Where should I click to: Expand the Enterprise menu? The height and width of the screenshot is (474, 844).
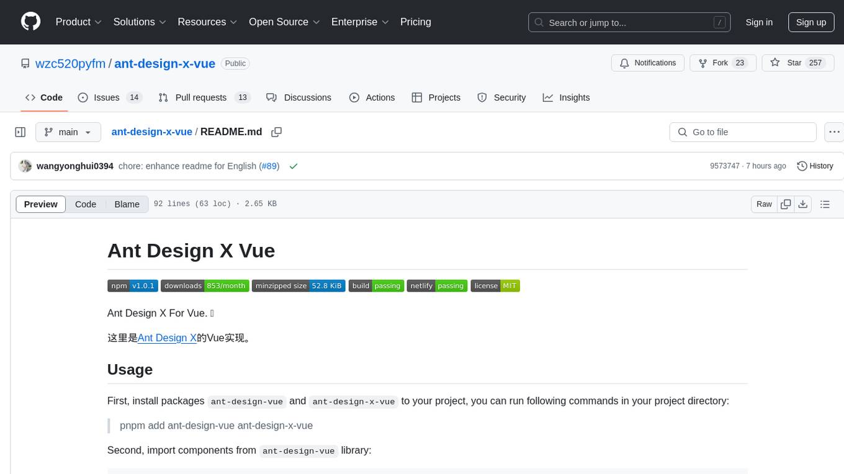click(360, 22)
